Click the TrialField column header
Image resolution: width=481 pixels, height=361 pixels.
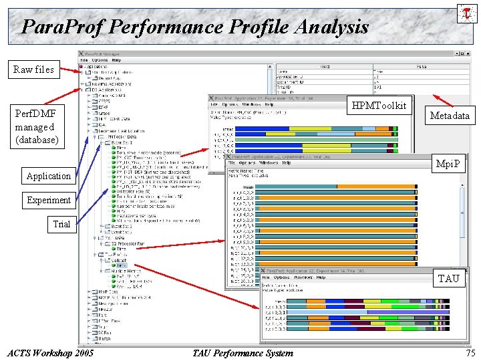[x=325, y=67]
